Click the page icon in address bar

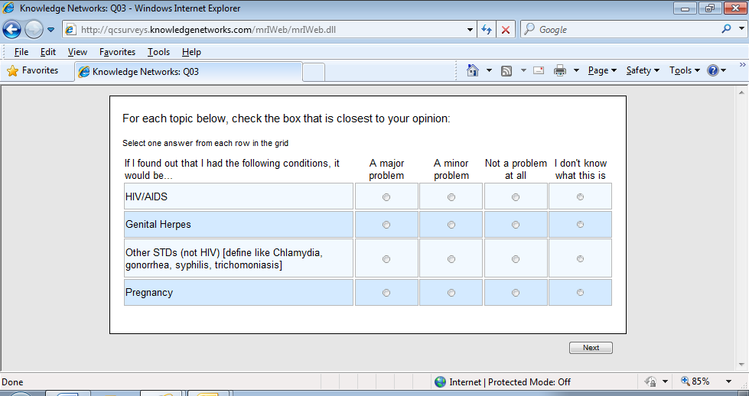(70, 30)
